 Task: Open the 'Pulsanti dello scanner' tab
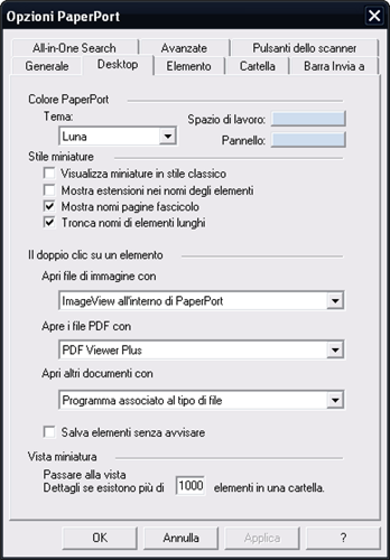pos(304,47)
